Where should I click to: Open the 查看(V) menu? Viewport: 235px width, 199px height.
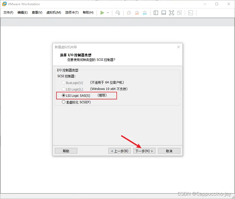pyautogui.click(x=37, y=13)
